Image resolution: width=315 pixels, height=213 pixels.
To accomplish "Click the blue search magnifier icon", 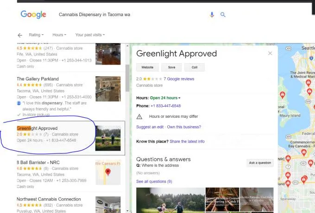I will pyautogui.click(x=223, y=15).
